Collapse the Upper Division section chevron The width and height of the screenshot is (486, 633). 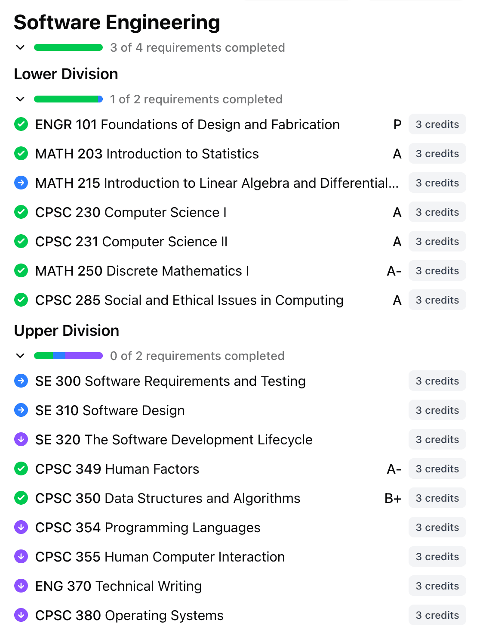coord(20,356)
